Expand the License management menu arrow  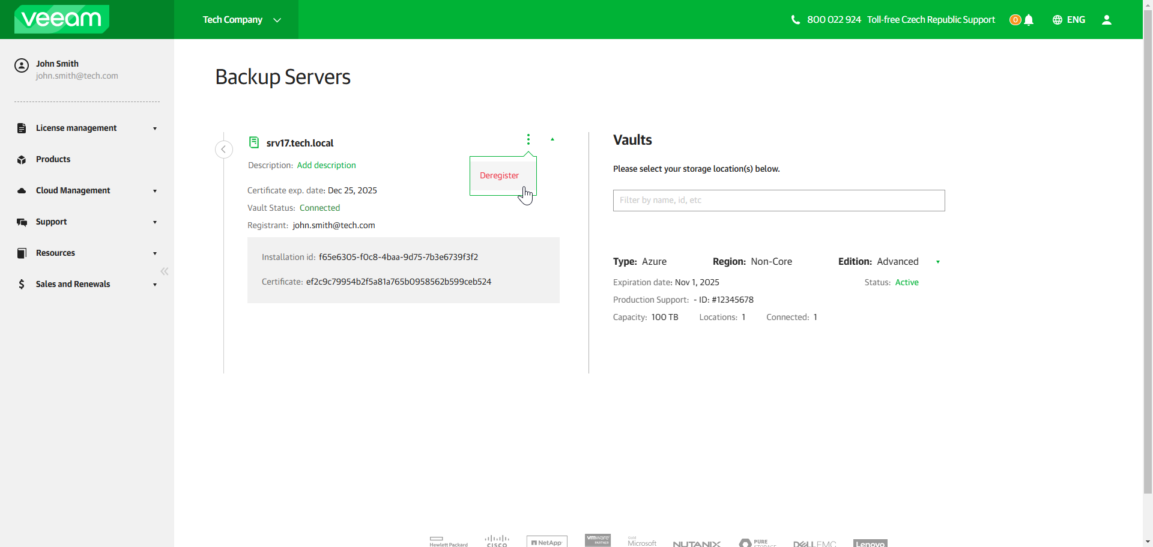155,128
